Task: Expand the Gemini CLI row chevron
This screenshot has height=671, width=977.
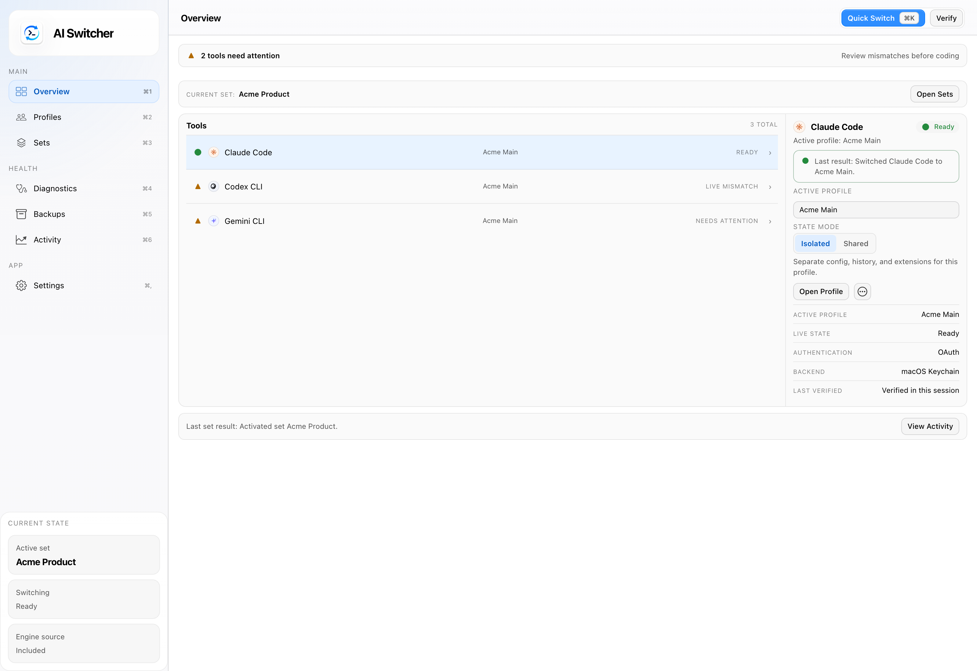Action: click(x=770, y=221)
